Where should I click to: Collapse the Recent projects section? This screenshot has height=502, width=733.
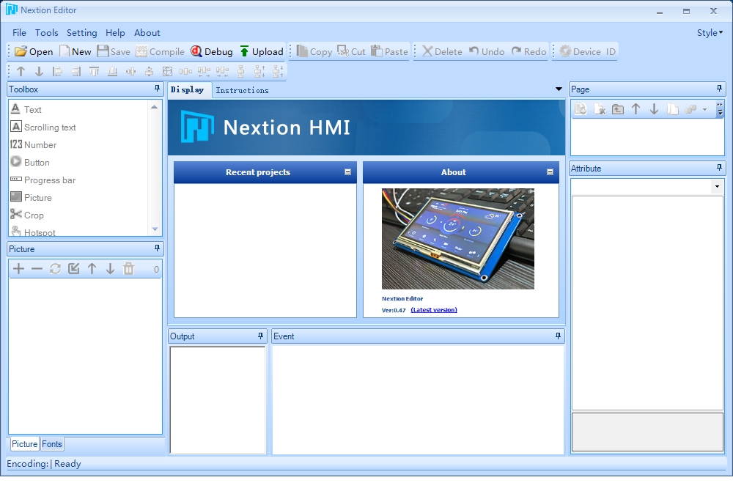point(347,172)
